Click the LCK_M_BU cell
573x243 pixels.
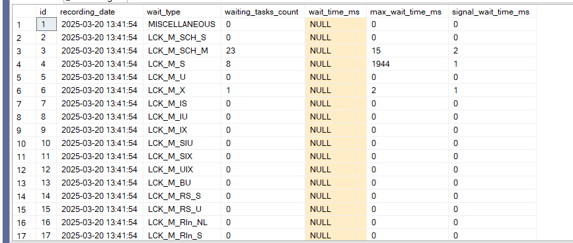pyautogui.click(x=182, y=183)
